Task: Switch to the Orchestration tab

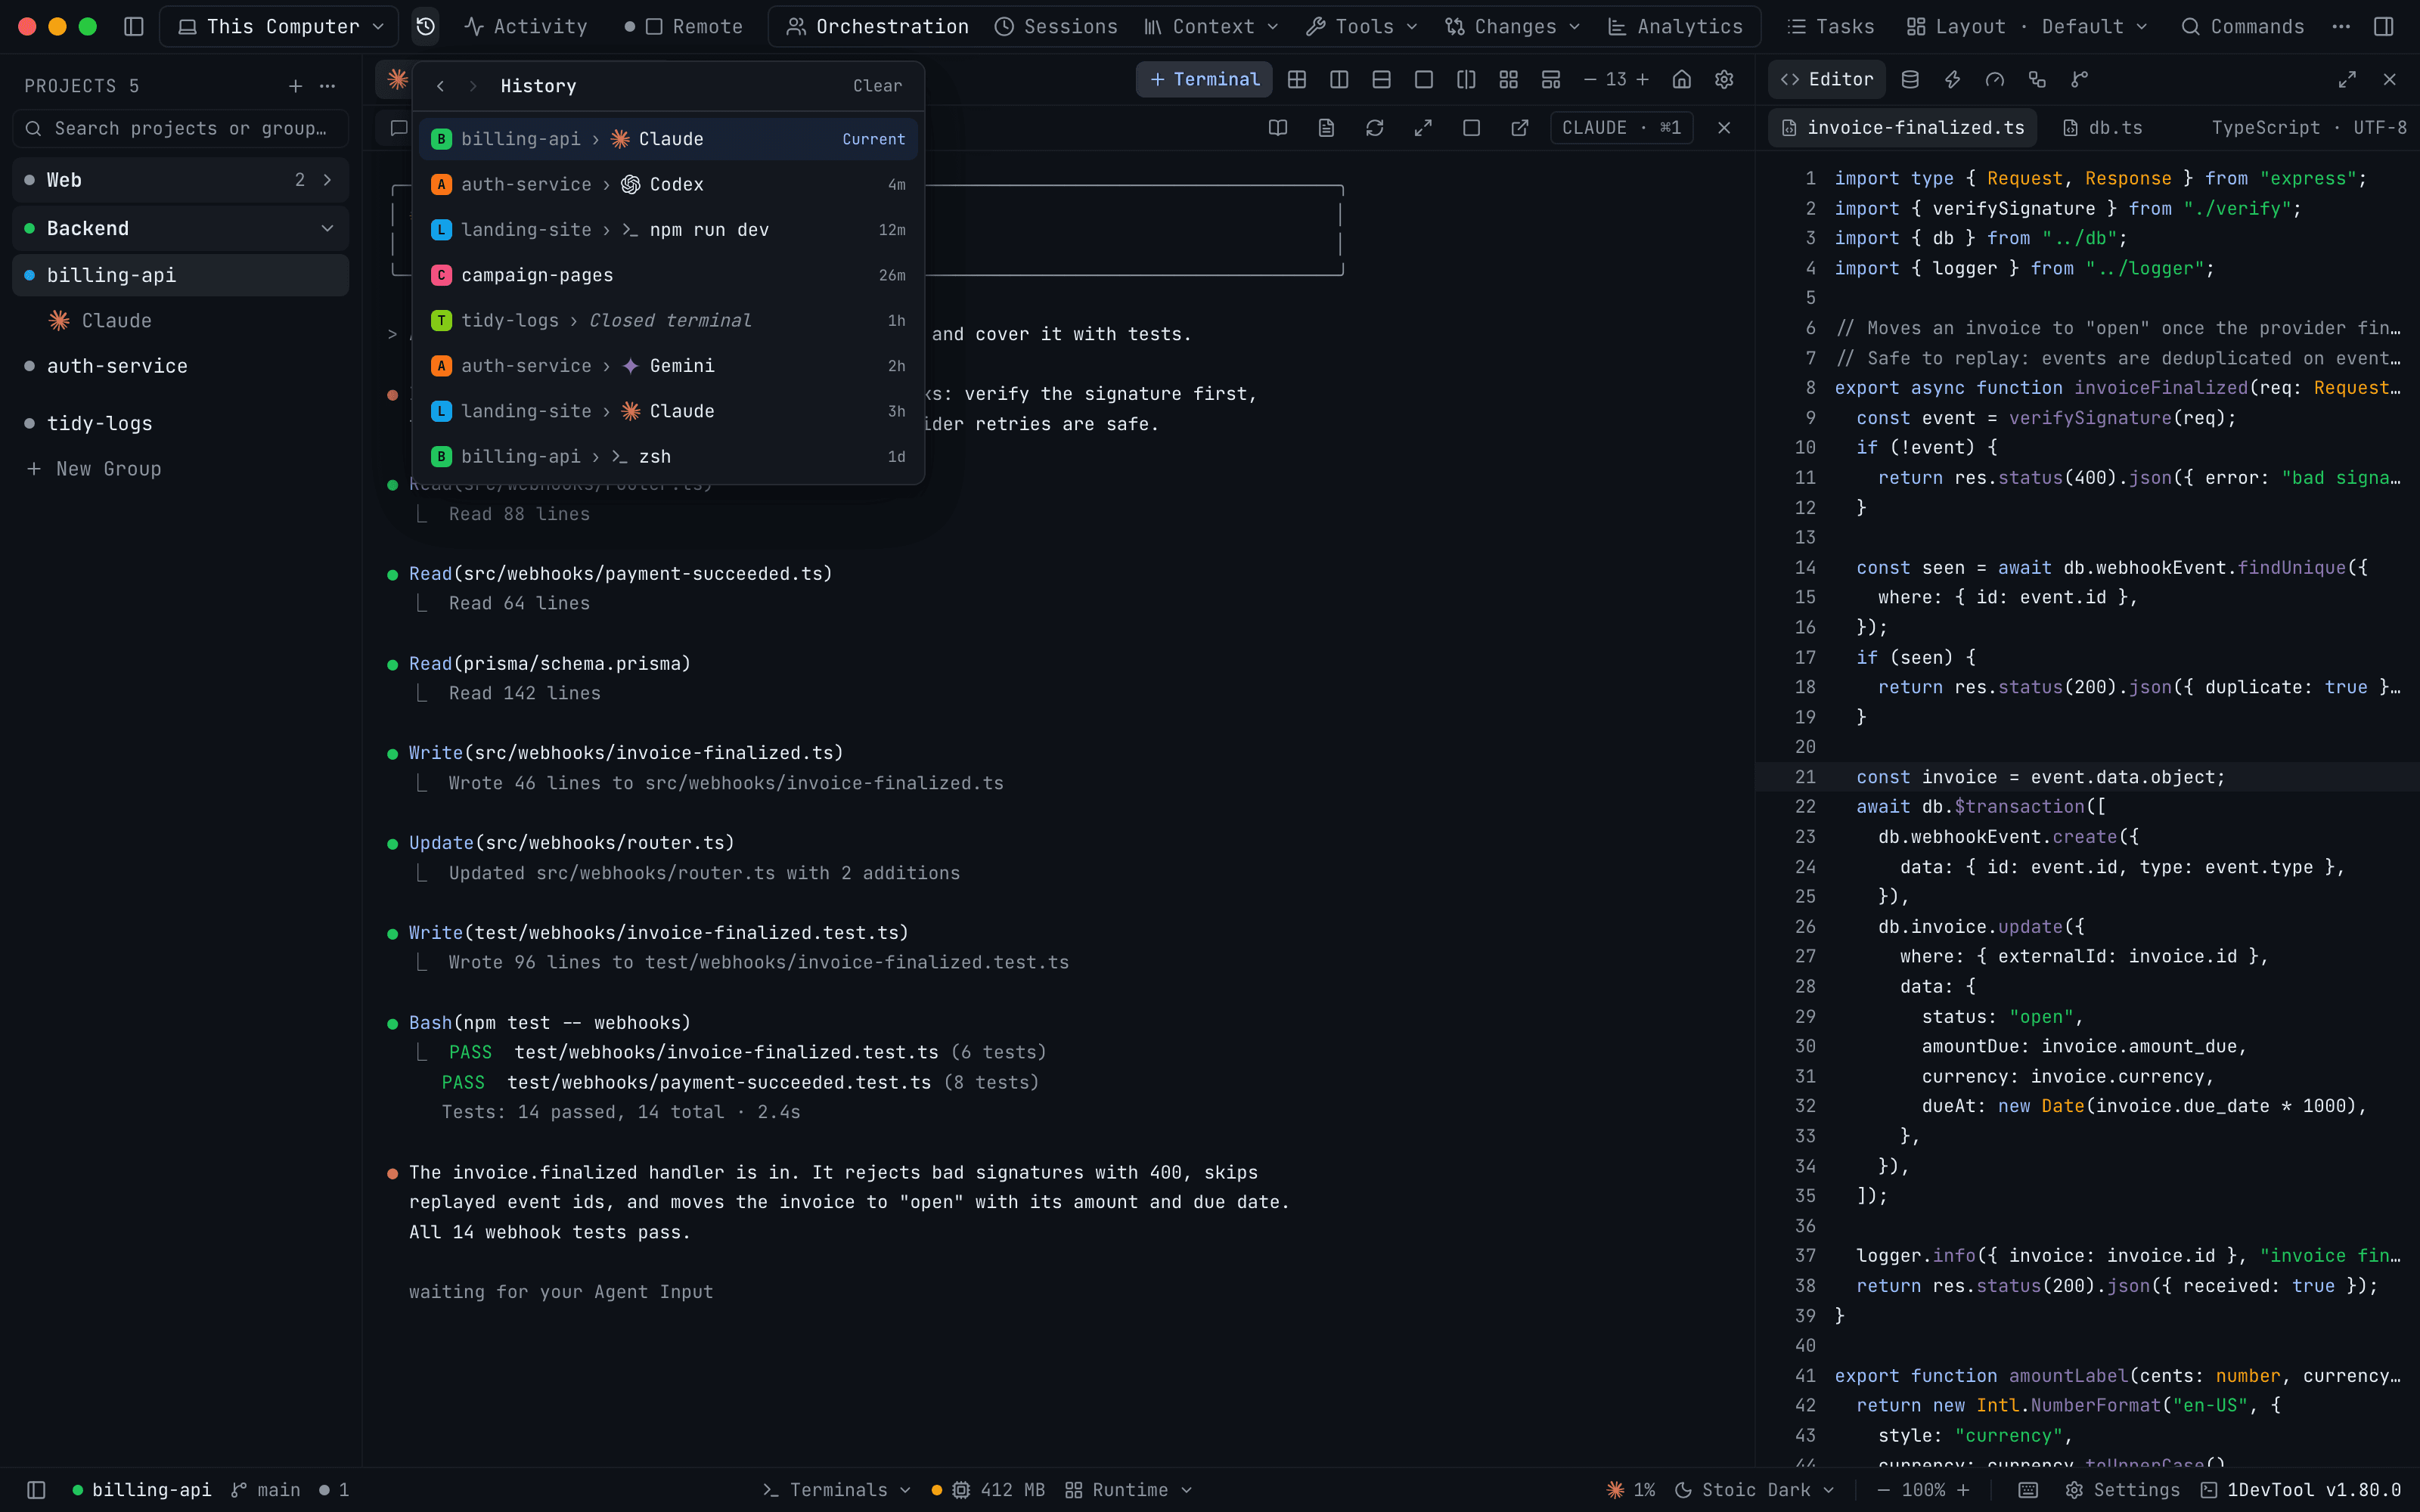Action: [877, 27]
